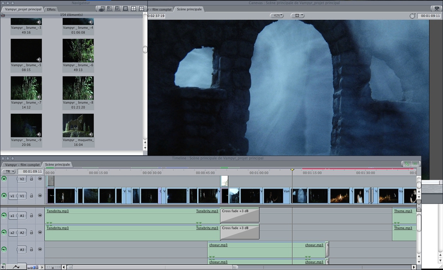Click the Timeline zoom slider at bottom

pos(53,267)
